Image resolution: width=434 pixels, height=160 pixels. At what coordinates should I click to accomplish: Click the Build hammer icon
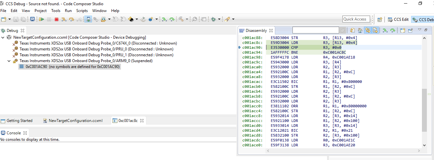coord(181,19)
